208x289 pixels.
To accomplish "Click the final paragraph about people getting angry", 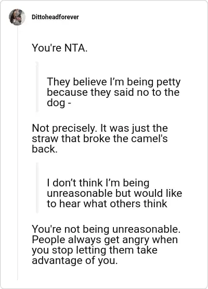I will (x=106, y=245).
